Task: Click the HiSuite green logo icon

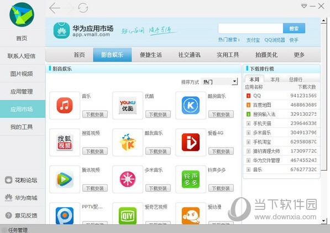Action: pos(22,14)
